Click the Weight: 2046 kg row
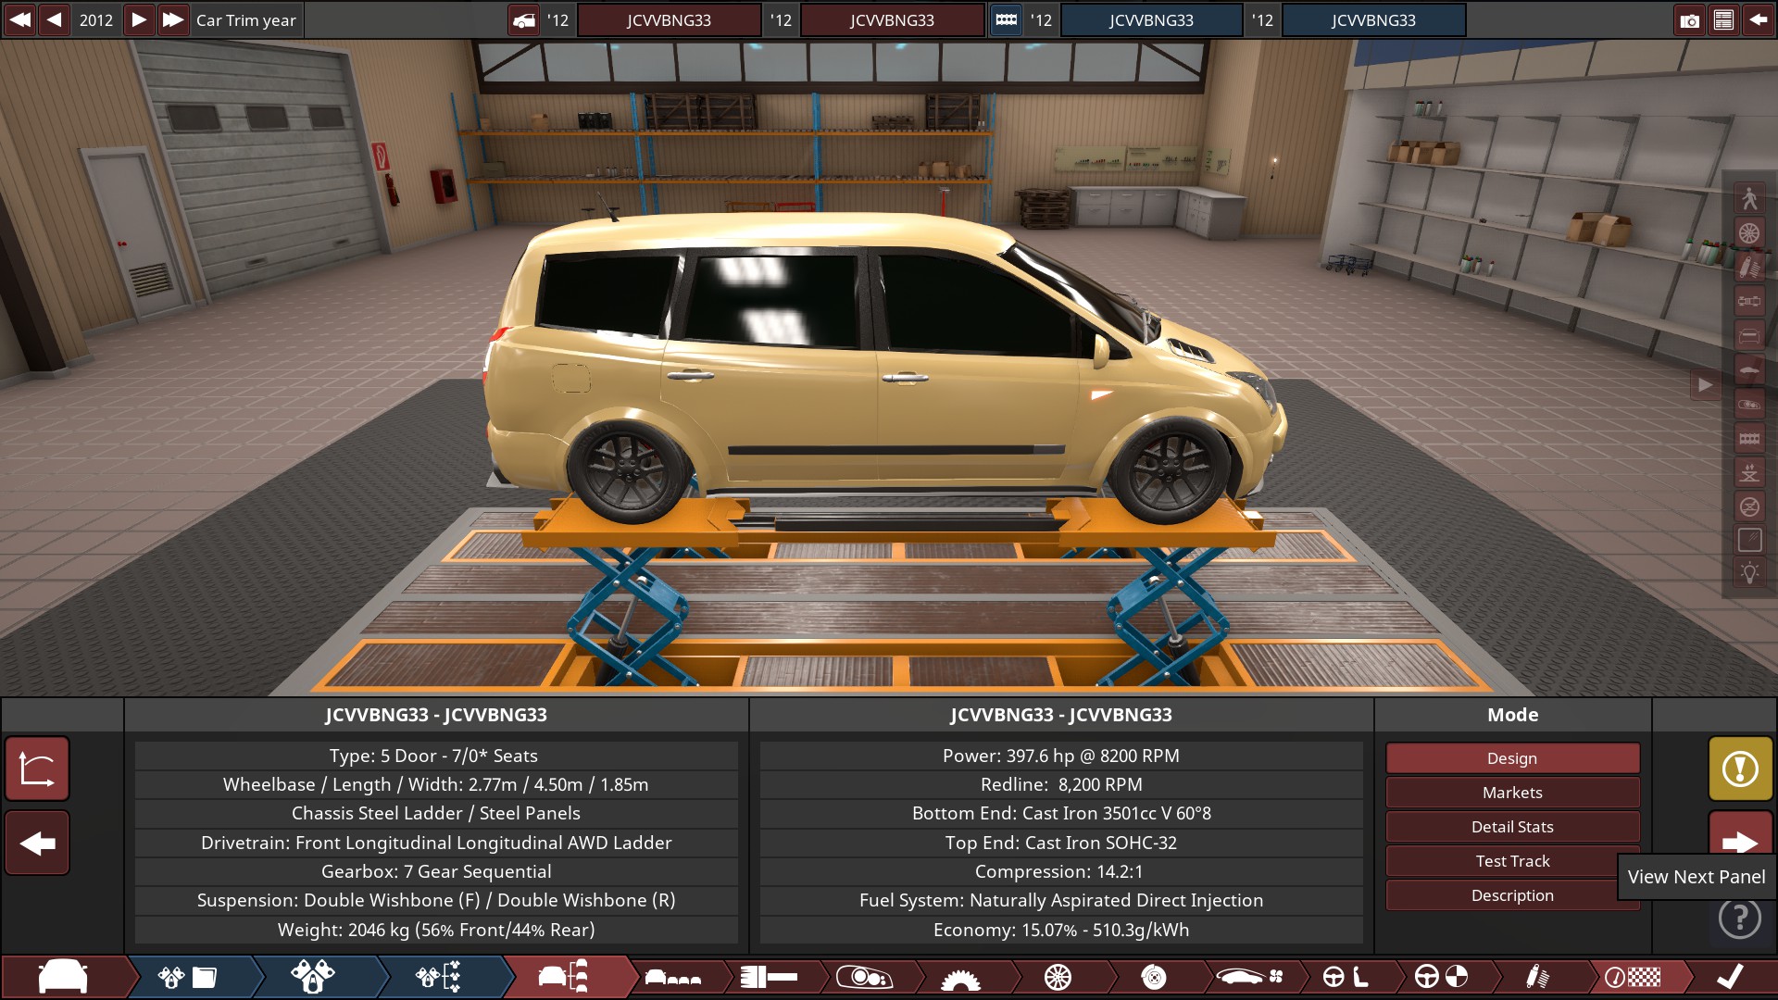Viewport: 1778px width, 1000px height. tap(436, 930)
